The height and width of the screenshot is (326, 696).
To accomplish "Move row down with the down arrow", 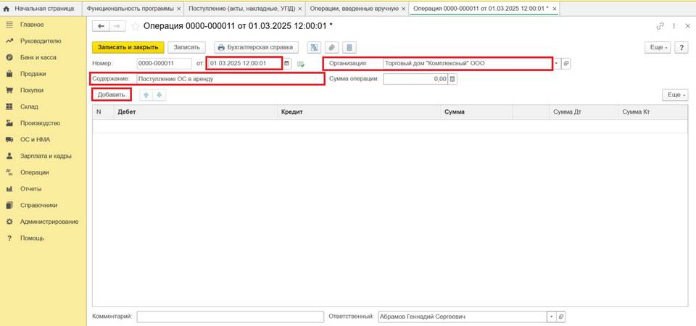I will coord(159,95).
